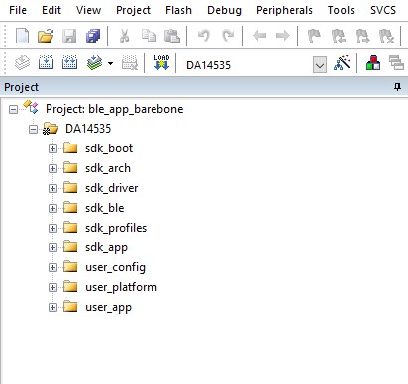Click the LOAD download to flash icon
This screenshot has height=384, width=408.
click(161, 62)
